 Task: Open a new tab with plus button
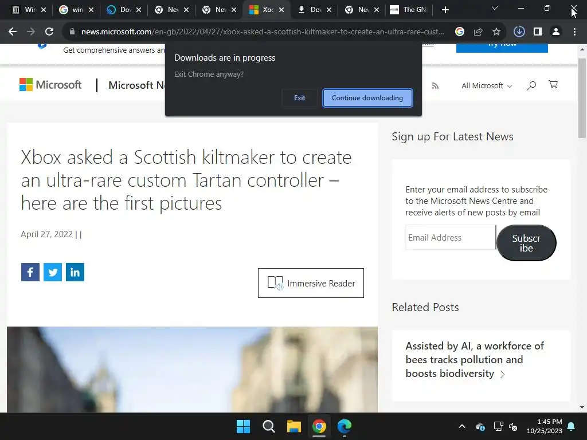445,10
